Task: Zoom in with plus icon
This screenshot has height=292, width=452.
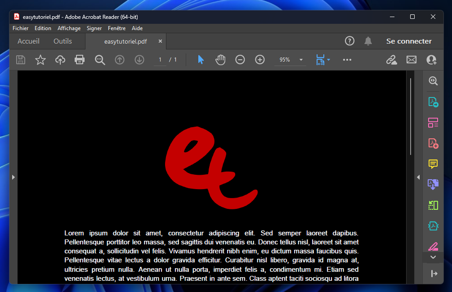Action: [260, 60]
